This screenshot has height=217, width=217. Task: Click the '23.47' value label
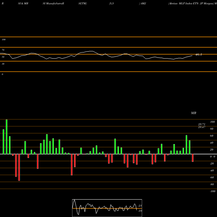click(x=202, y=127)
